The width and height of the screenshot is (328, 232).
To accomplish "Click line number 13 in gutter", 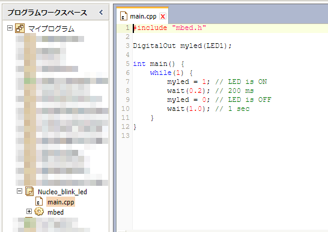I will click(126, 135).
